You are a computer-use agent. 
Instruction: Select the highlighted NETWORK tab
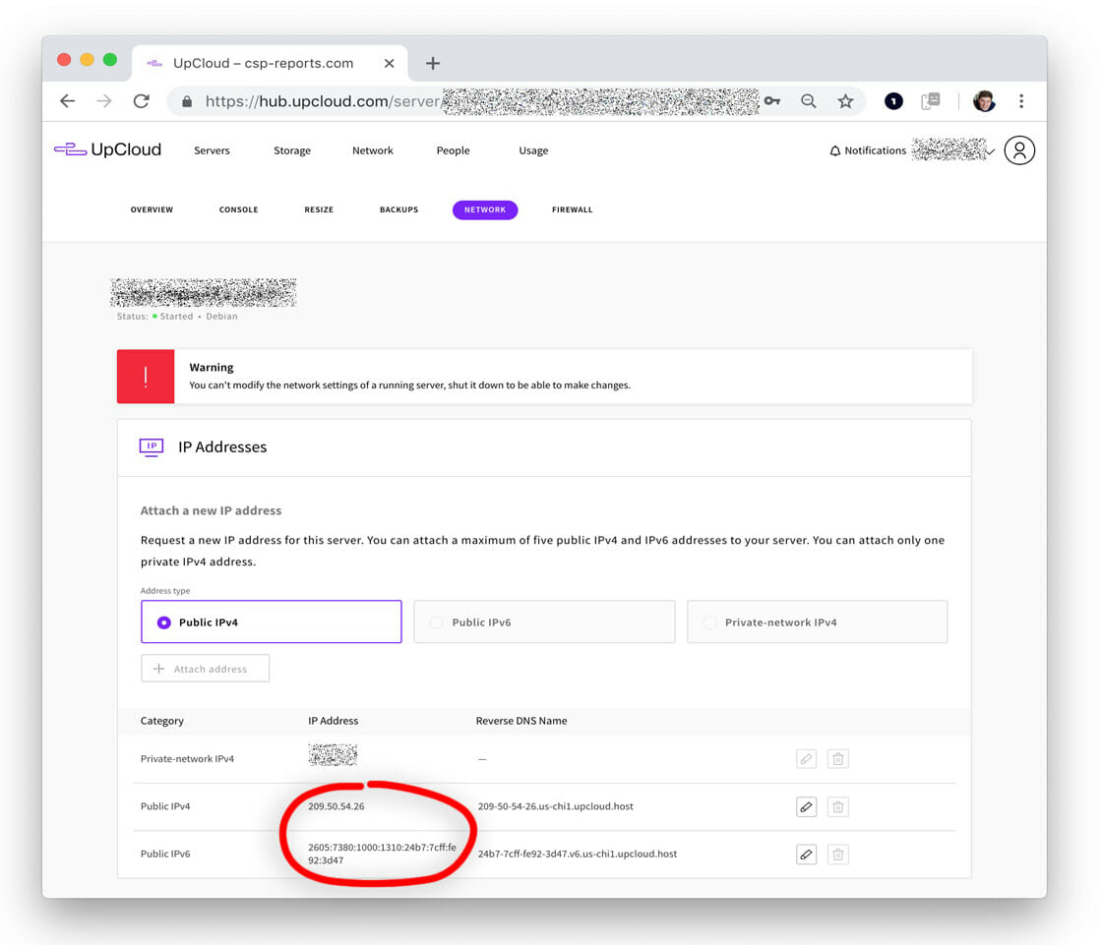coord(485,209)
